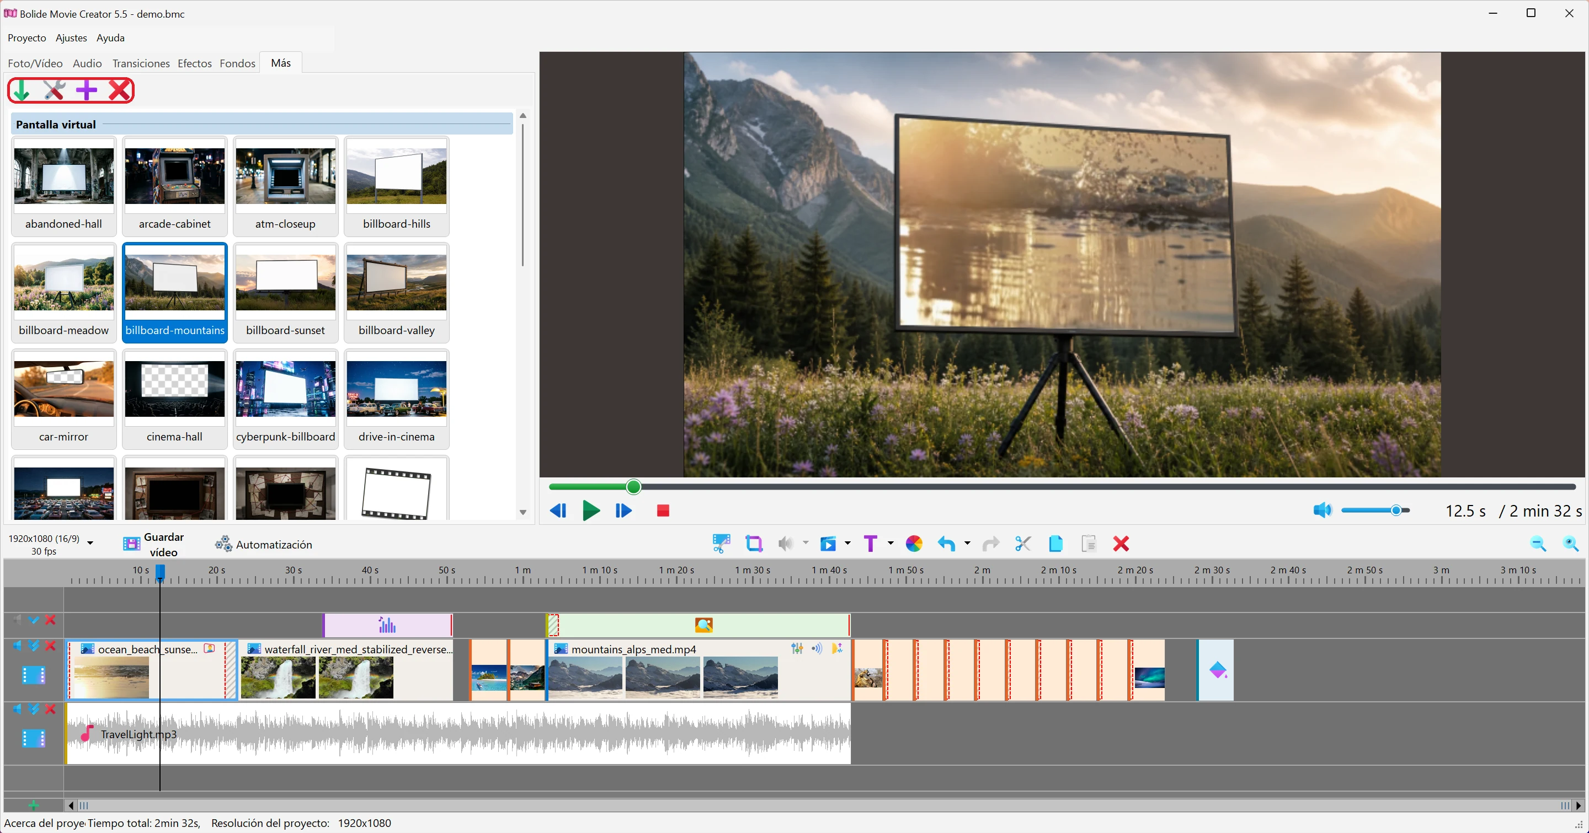Switch to the Transiciones tab
The height and width of the screenshot is (833, 1589).
point(141,63)
